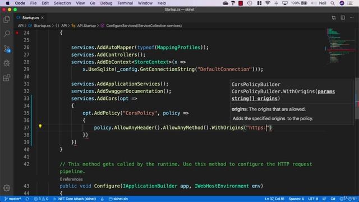
Task: Open the Debug menu
Action: pyautogui.click(x=106, y=3)
